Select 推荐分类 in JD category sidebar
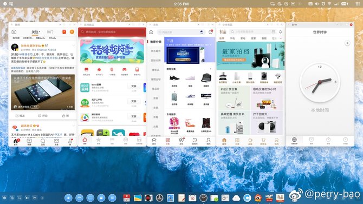363x204 pixels. 155,42
